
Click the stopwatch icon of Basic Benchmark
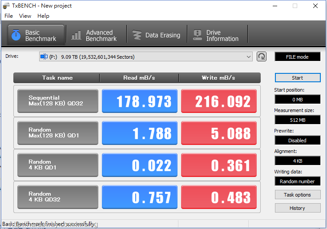[16, 35]
